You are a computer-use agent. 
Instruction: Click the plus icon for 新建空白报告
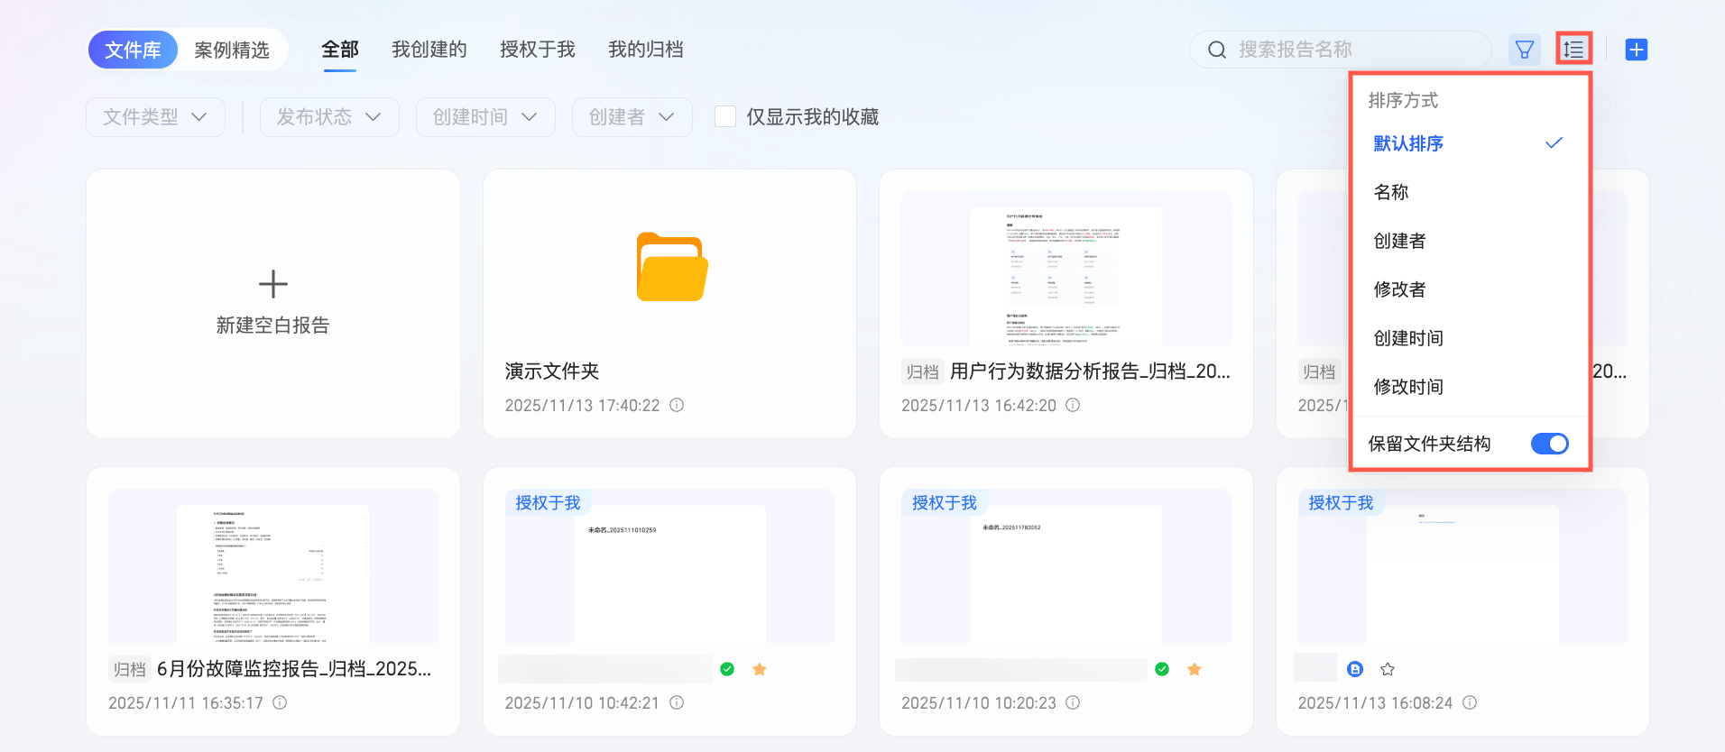(x=273, y=284)
